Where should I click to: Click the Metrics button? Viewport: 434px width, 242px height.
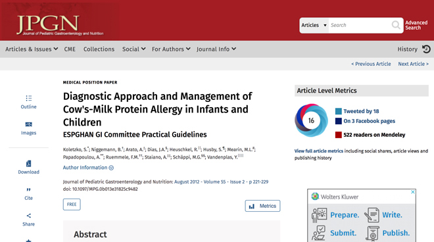tap(262, 206)
